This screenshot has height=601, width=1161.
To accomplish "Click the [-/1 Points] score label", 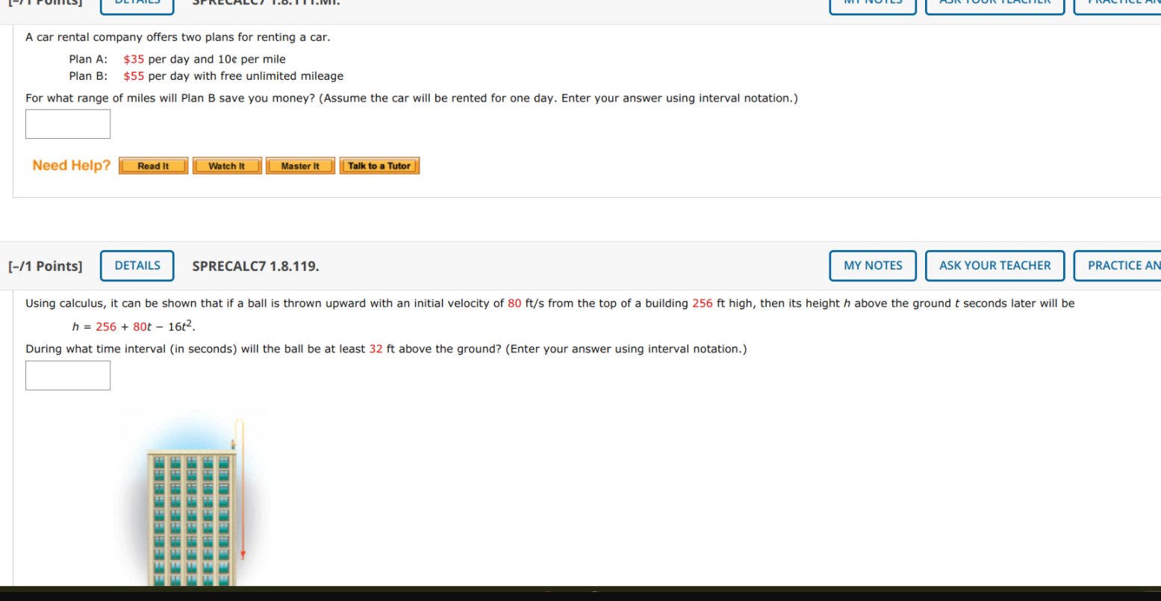I will 46,267.
